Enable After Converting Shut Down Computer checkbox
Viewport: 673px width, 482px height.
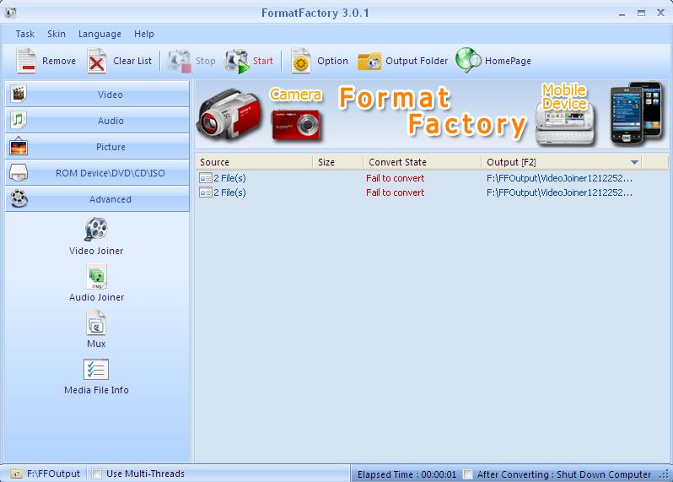tap(468, 474)
